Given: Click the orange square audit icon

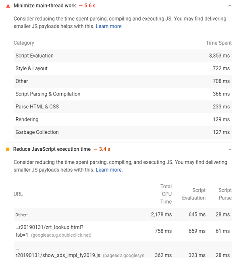Looking at the screenshot, I should pos(8,149).
